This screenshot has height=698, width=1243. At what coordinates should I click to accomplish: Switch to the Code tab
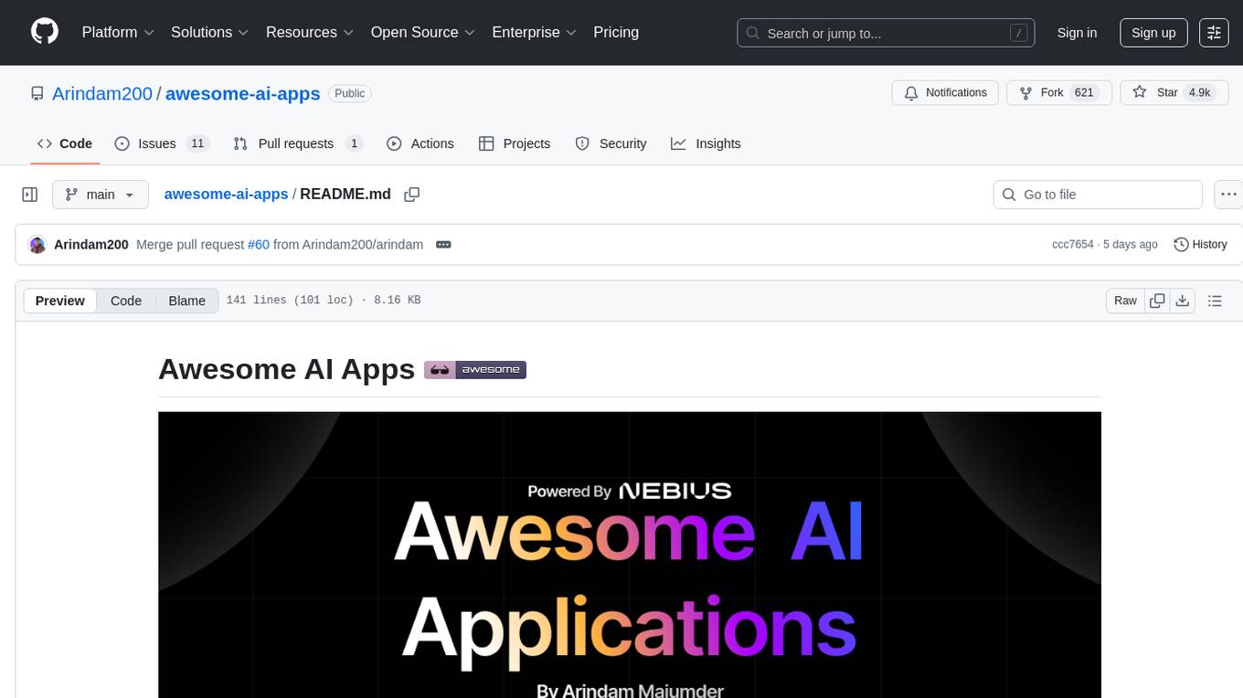(65, 143)
